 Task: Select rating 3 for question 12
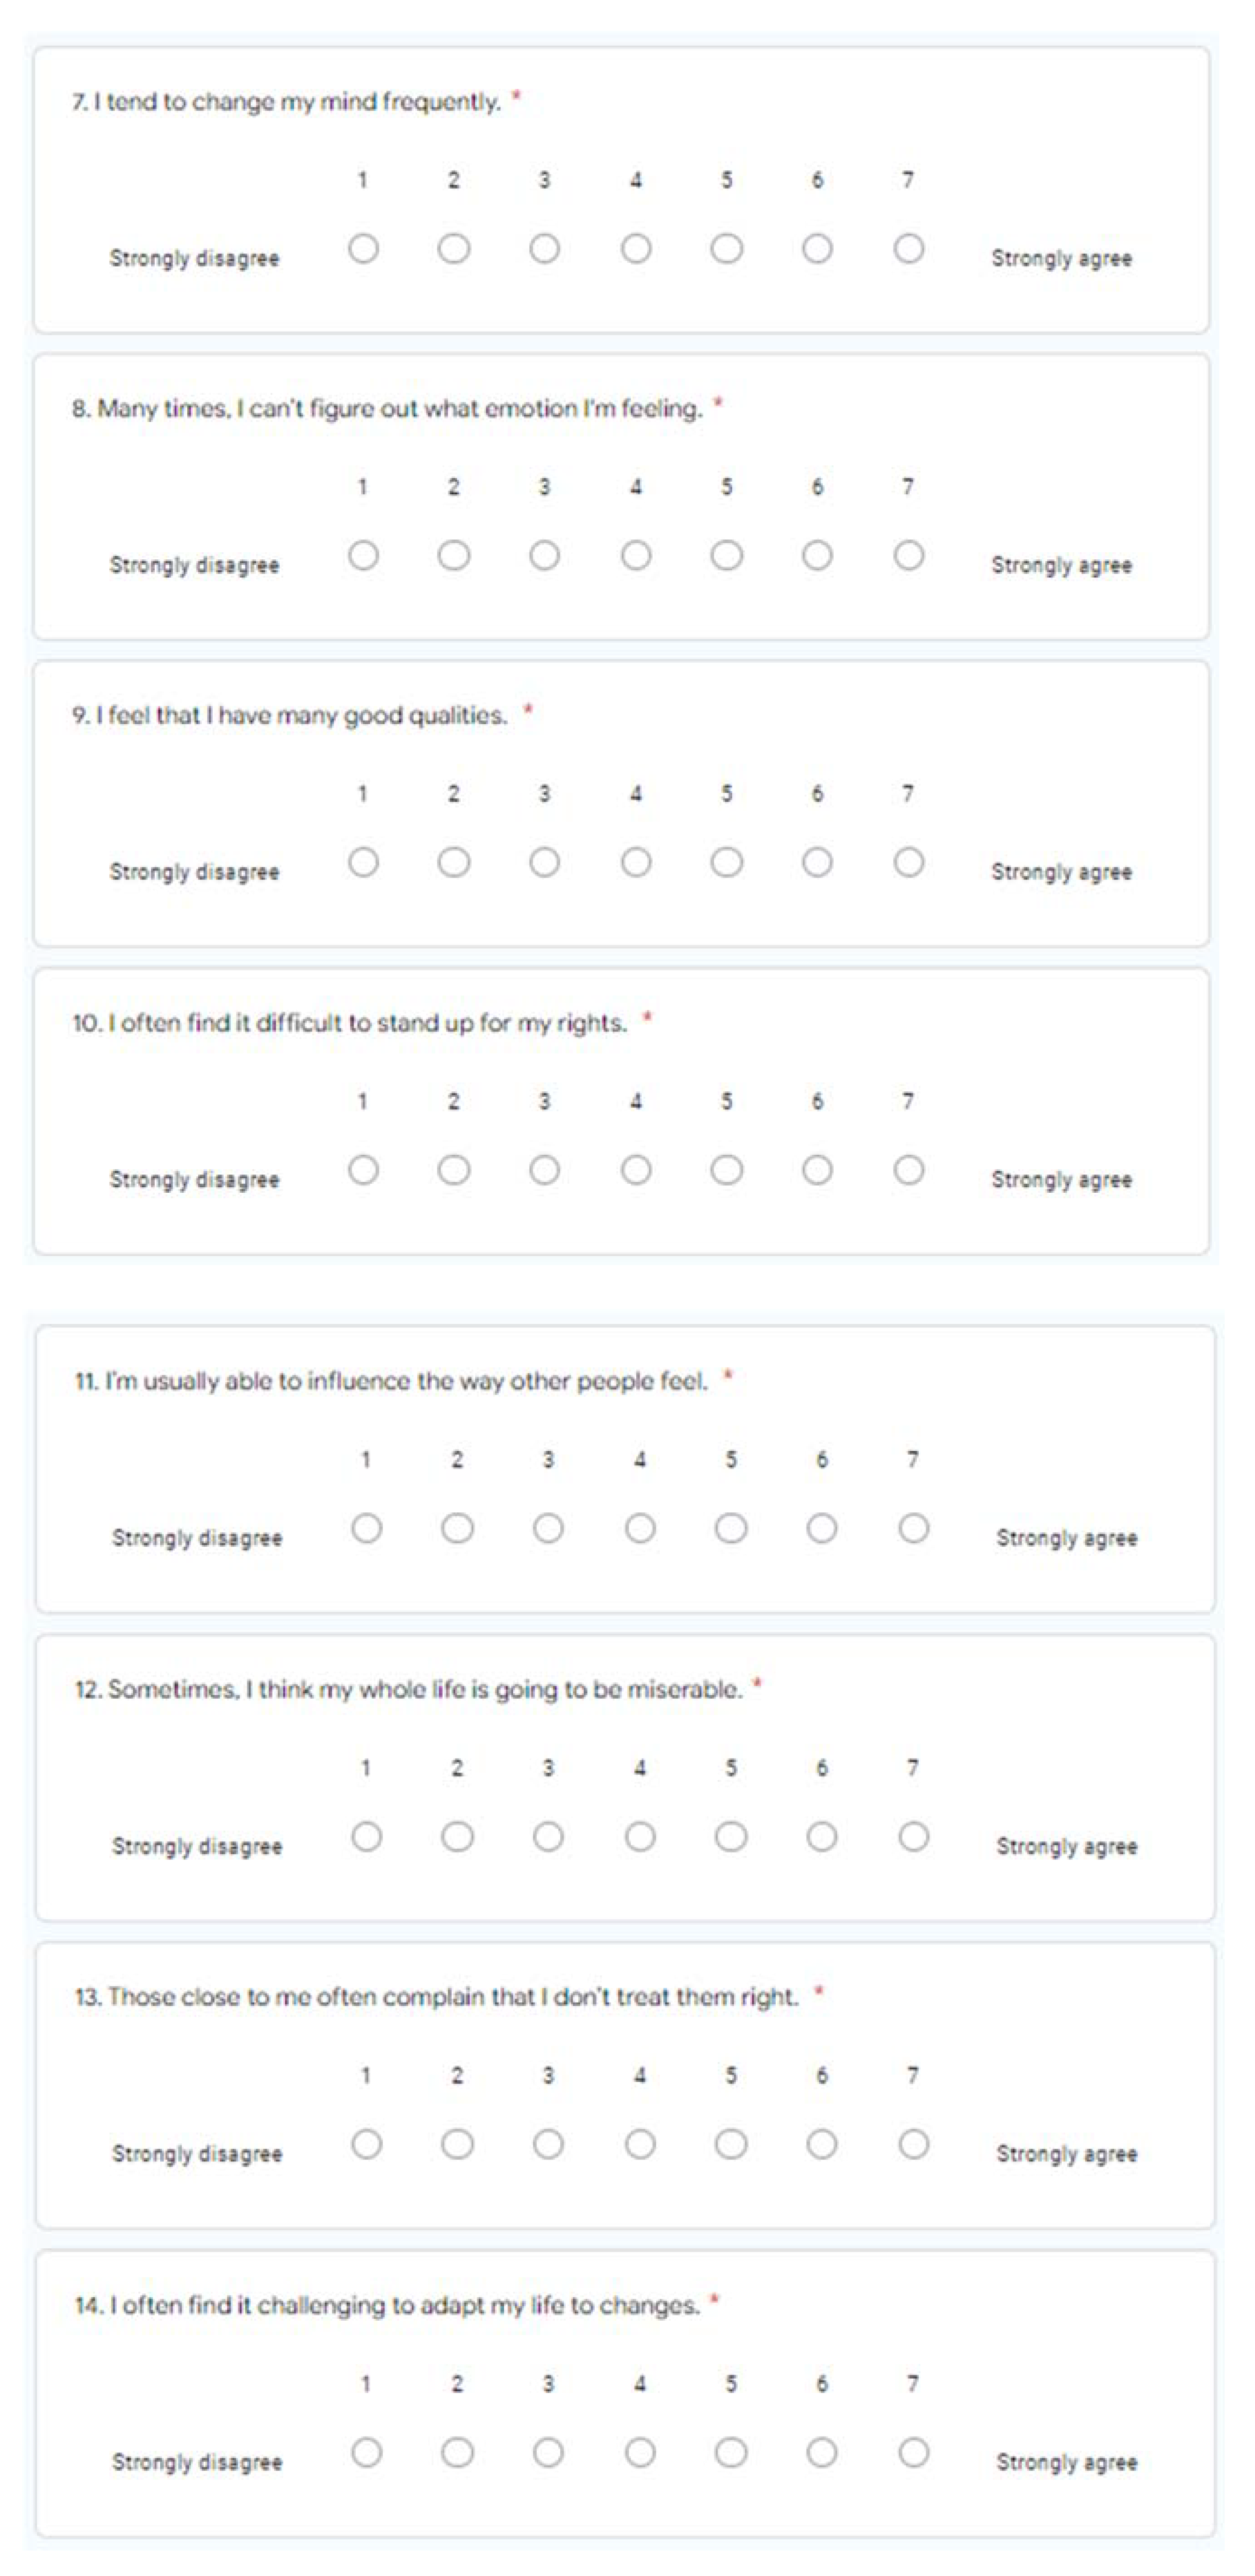[548, 1836]
